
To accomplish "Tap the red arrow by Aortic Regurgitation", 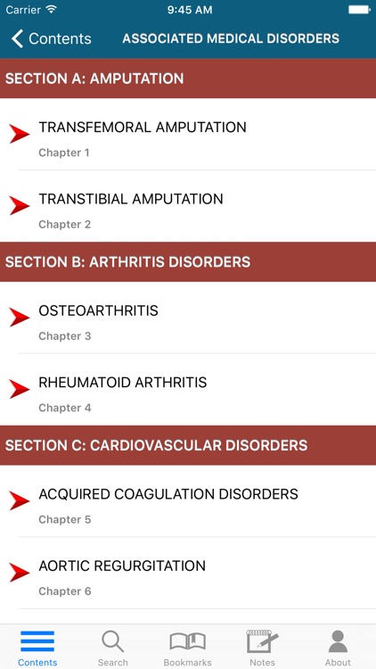I will [x=20, y=573].
